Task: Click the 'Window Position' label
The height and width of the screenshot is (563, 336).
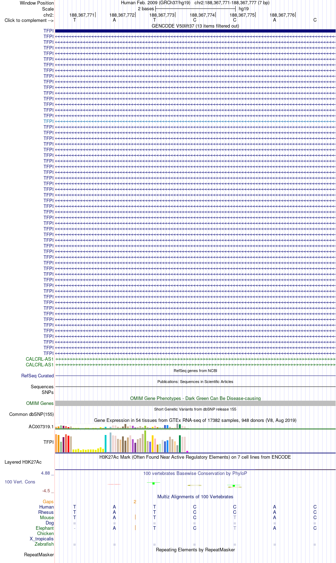Action: 37,3
